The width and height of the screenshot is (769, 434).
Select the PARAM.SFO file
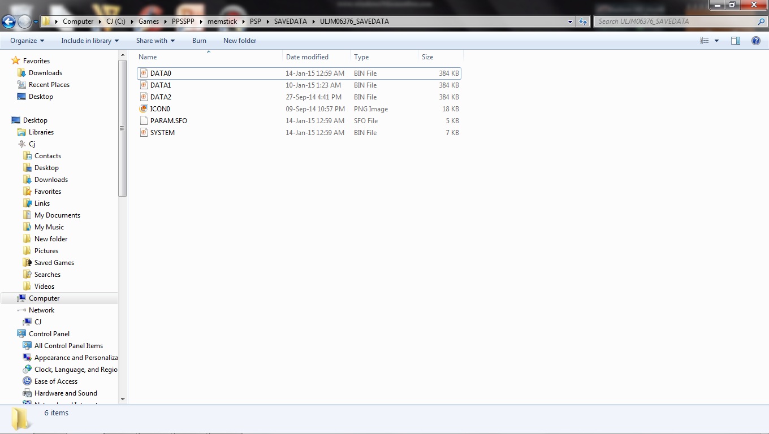point(169,121)
